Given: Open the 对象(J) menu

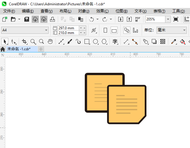Looking at the screenshot, I should pos(84,11).
